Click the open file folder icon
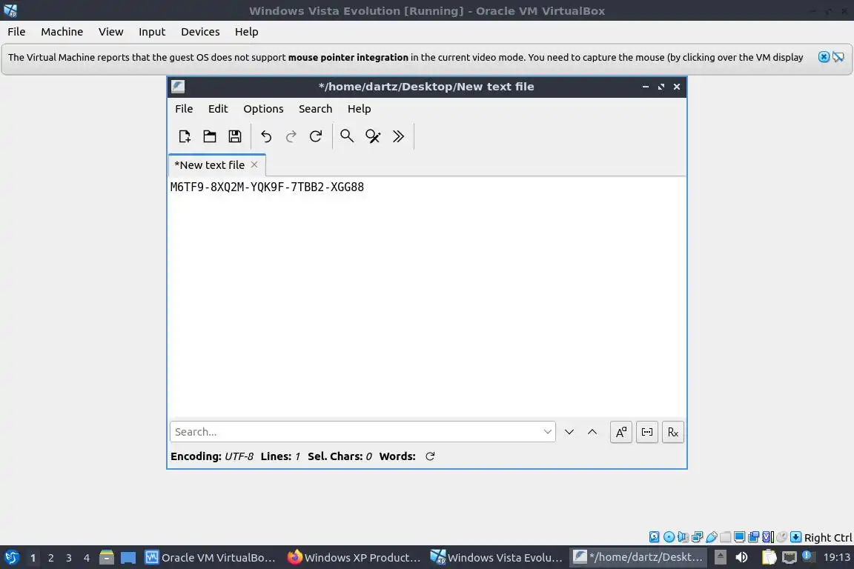This screenshot has height=569, width=854. (210, 136)
